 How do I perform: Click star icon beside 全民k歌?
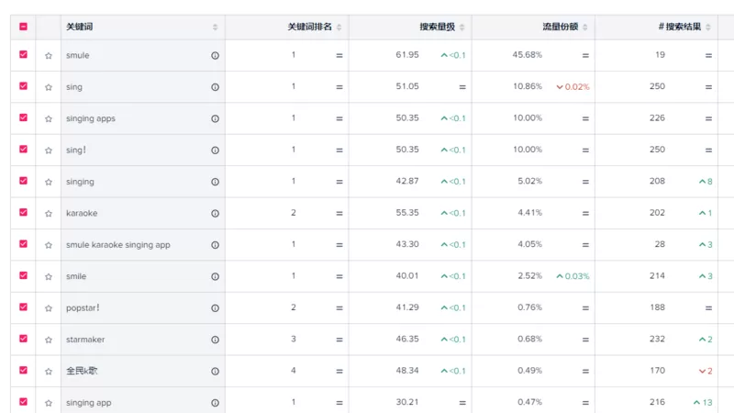click(49, 372)
